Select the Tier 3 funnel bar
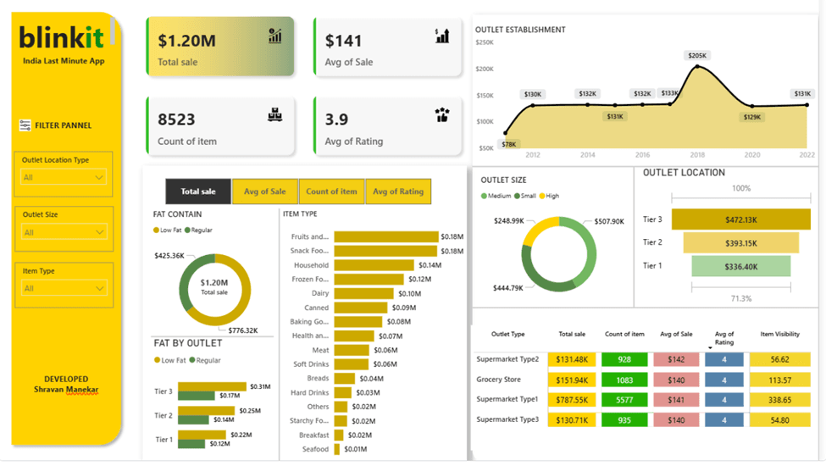Image resolution: width=826 pixels, height=466 pixels. pyautogui.click(x=740, y=219)
